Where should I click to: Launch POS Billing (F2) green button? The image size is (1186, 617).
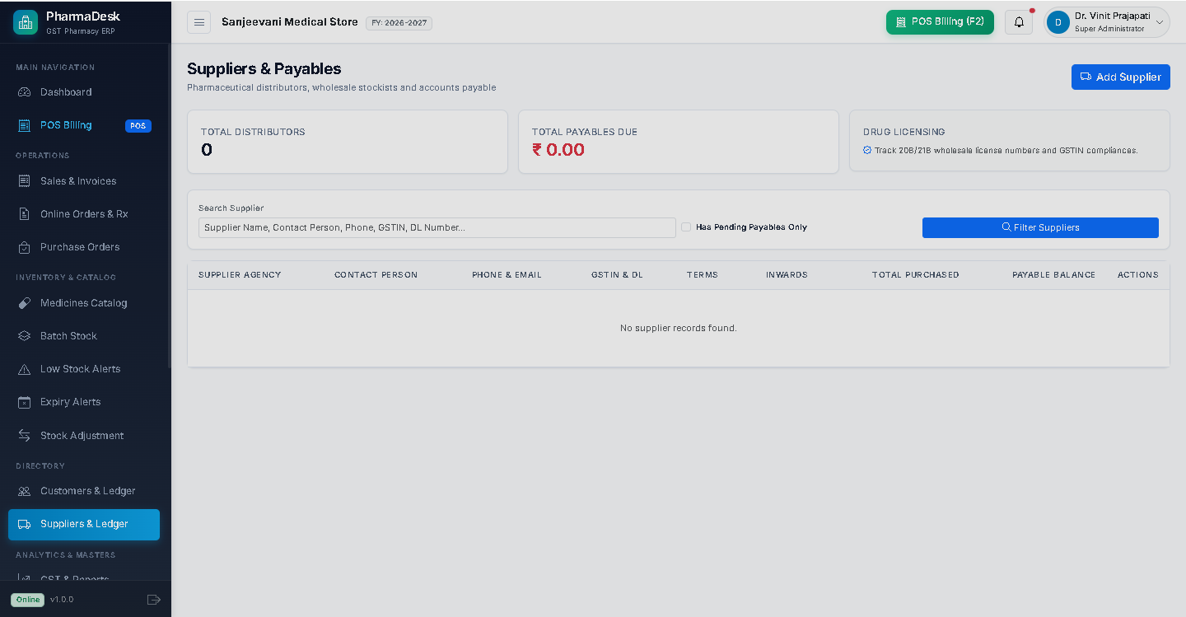click(x=940, y=22)
